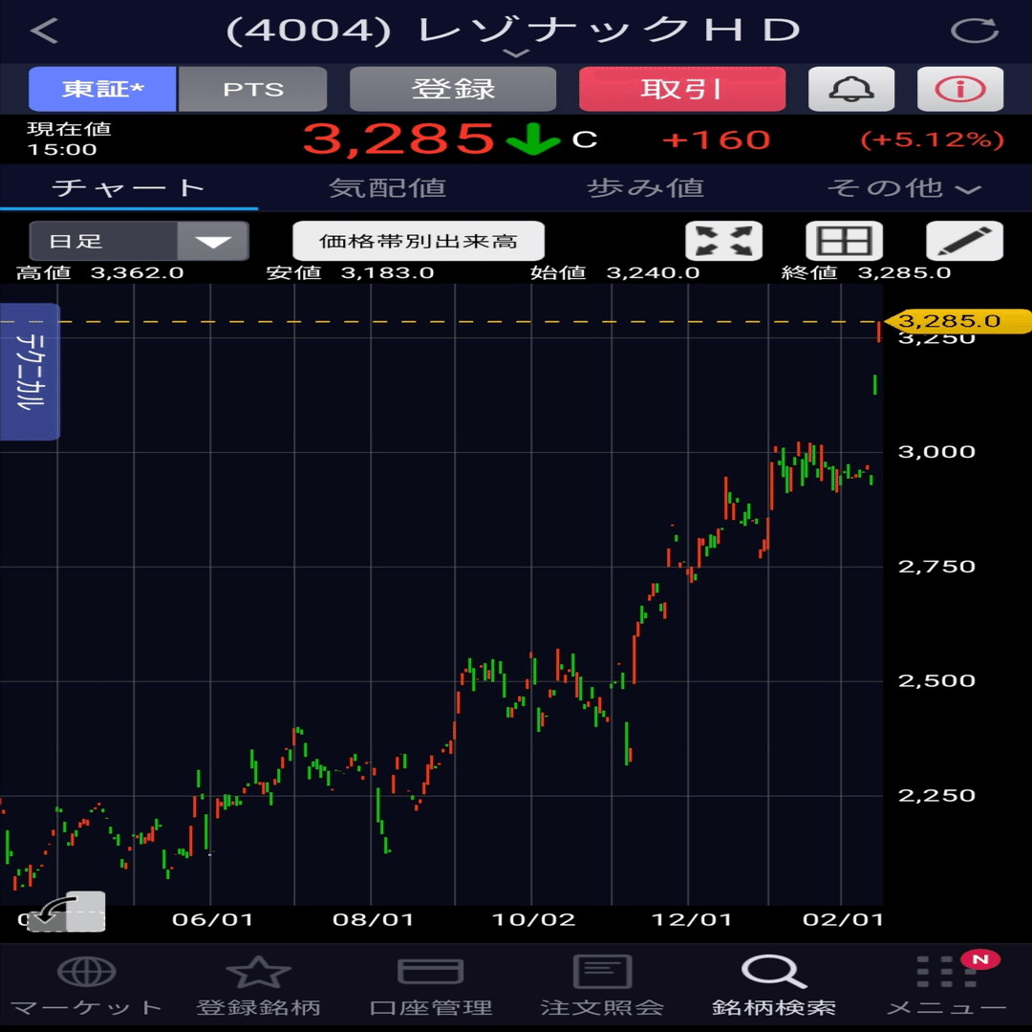Expand the その他 dropdown tab
Image resolution: width=1032 pixels, height=1032 pixels.
pos(903,188)
